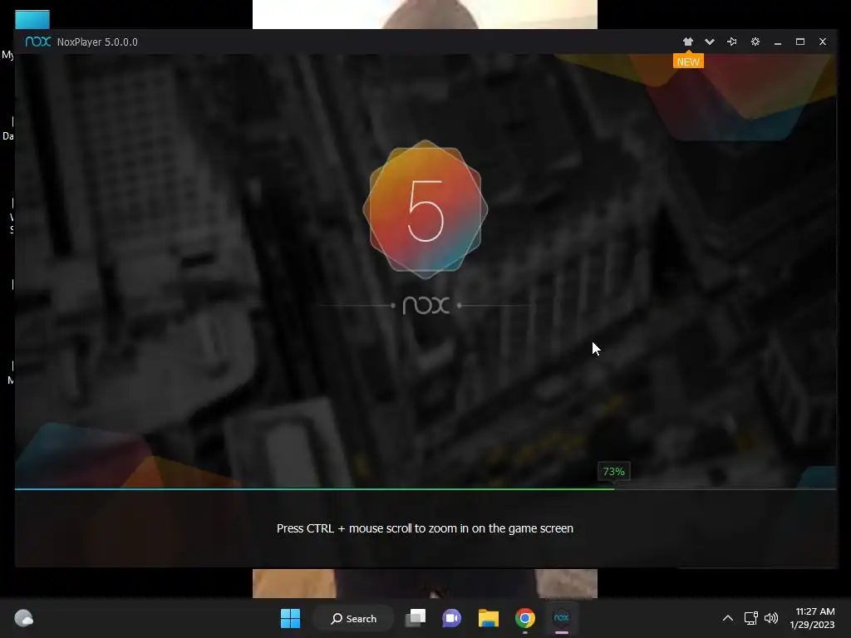This screenshot has height=638, width=851.
Task: Click the Nox logo in title bar
Action: click(x=38, y=42)
